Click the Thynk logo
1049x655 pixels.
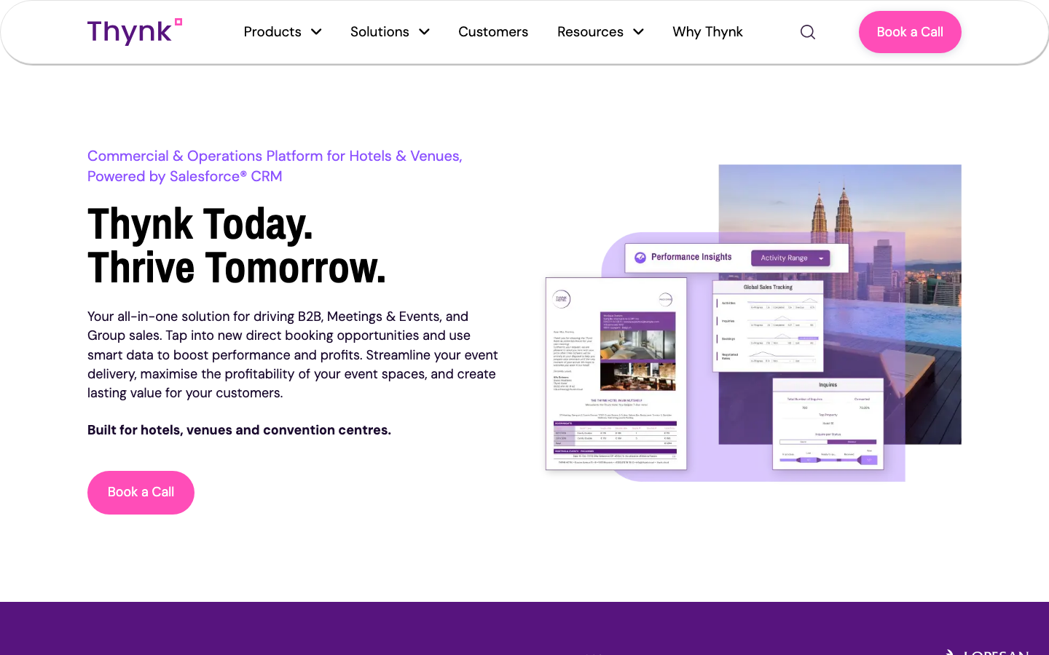135,32
